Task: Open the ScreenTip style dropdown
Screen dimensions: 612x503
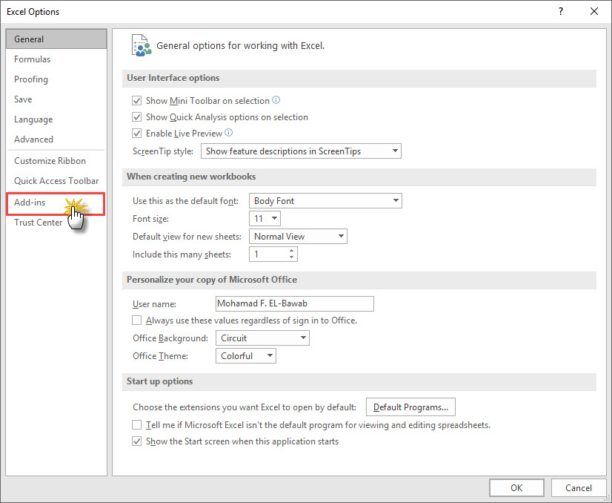Action: point(301,151)
